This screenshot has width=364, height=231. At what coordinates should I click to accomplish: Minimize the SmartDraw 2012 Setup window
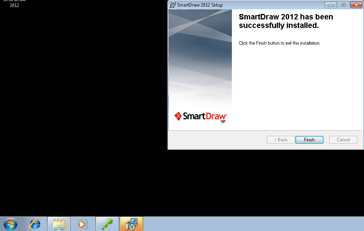pos(330,5)
